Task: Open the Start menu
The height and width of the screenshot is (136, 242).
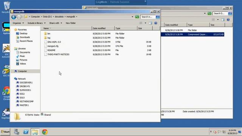Action: [x=5, y=132]
